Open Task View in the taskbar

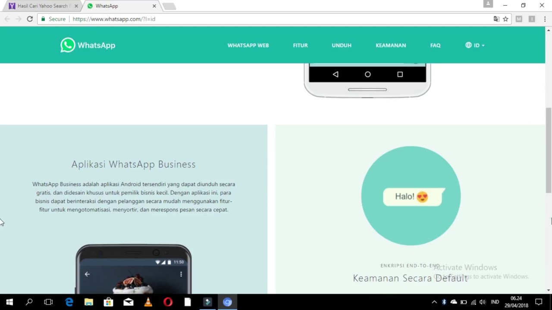click(x=48, y=302)
